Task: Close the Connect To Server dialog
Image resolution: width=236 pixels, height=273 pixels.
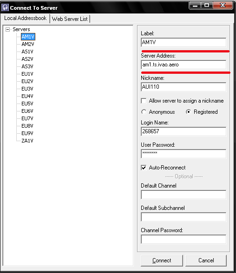Action: 223,6
